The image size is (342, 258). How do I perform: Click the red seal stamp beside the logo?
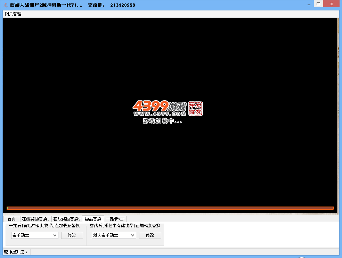click(x=195, y=109)
